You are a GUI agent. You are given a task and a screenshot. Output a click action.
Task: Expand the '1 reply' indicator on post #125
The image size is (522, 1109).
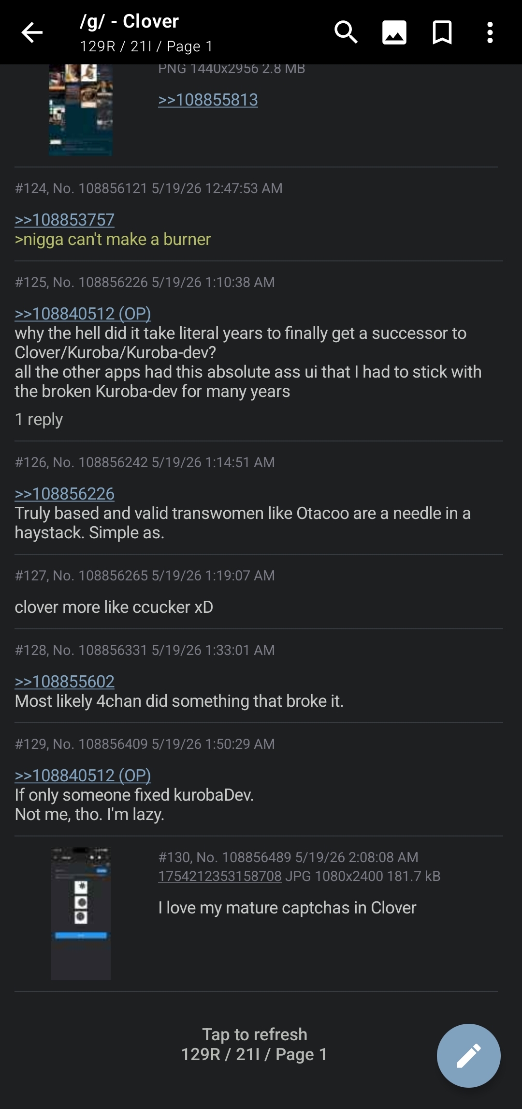pos(39,419)
